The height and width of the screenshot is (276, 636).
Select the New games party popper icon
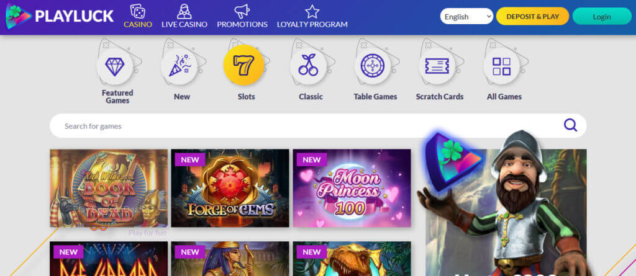179,66
